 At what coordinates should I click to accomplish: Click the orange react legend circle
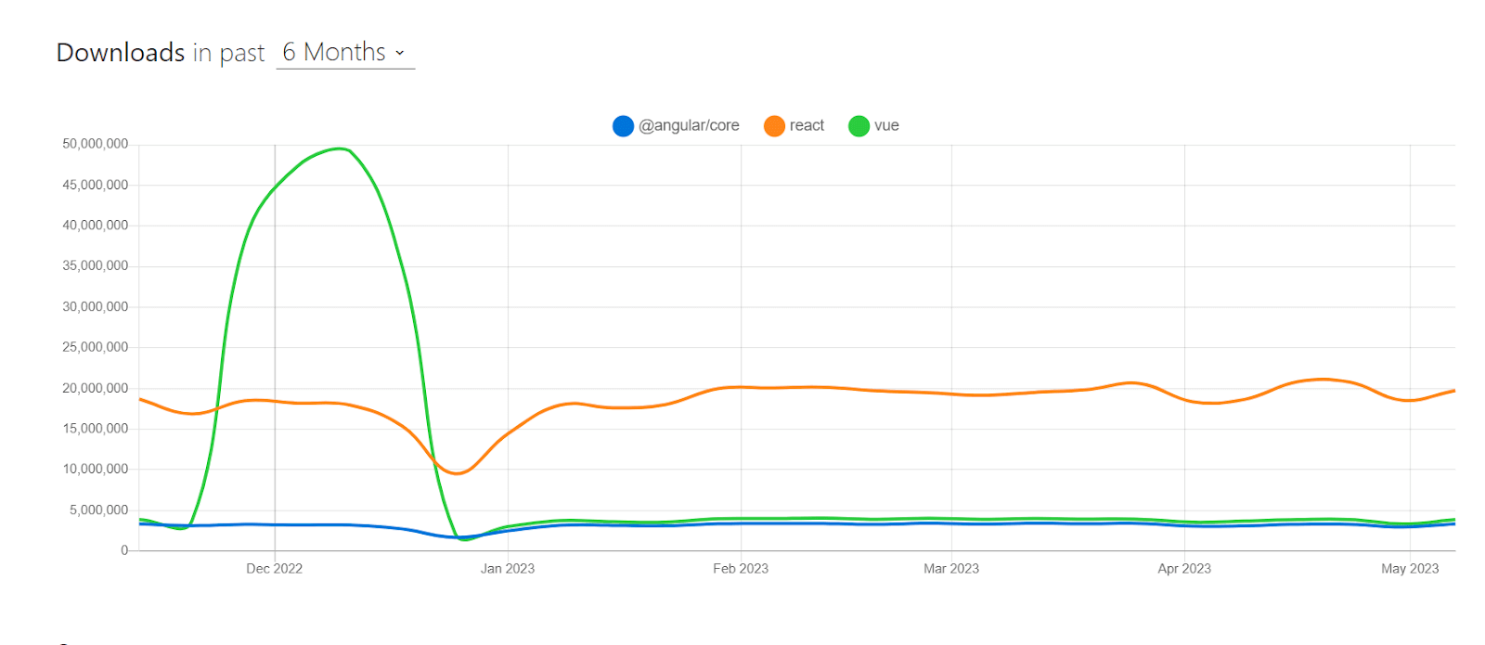point(774,126)
